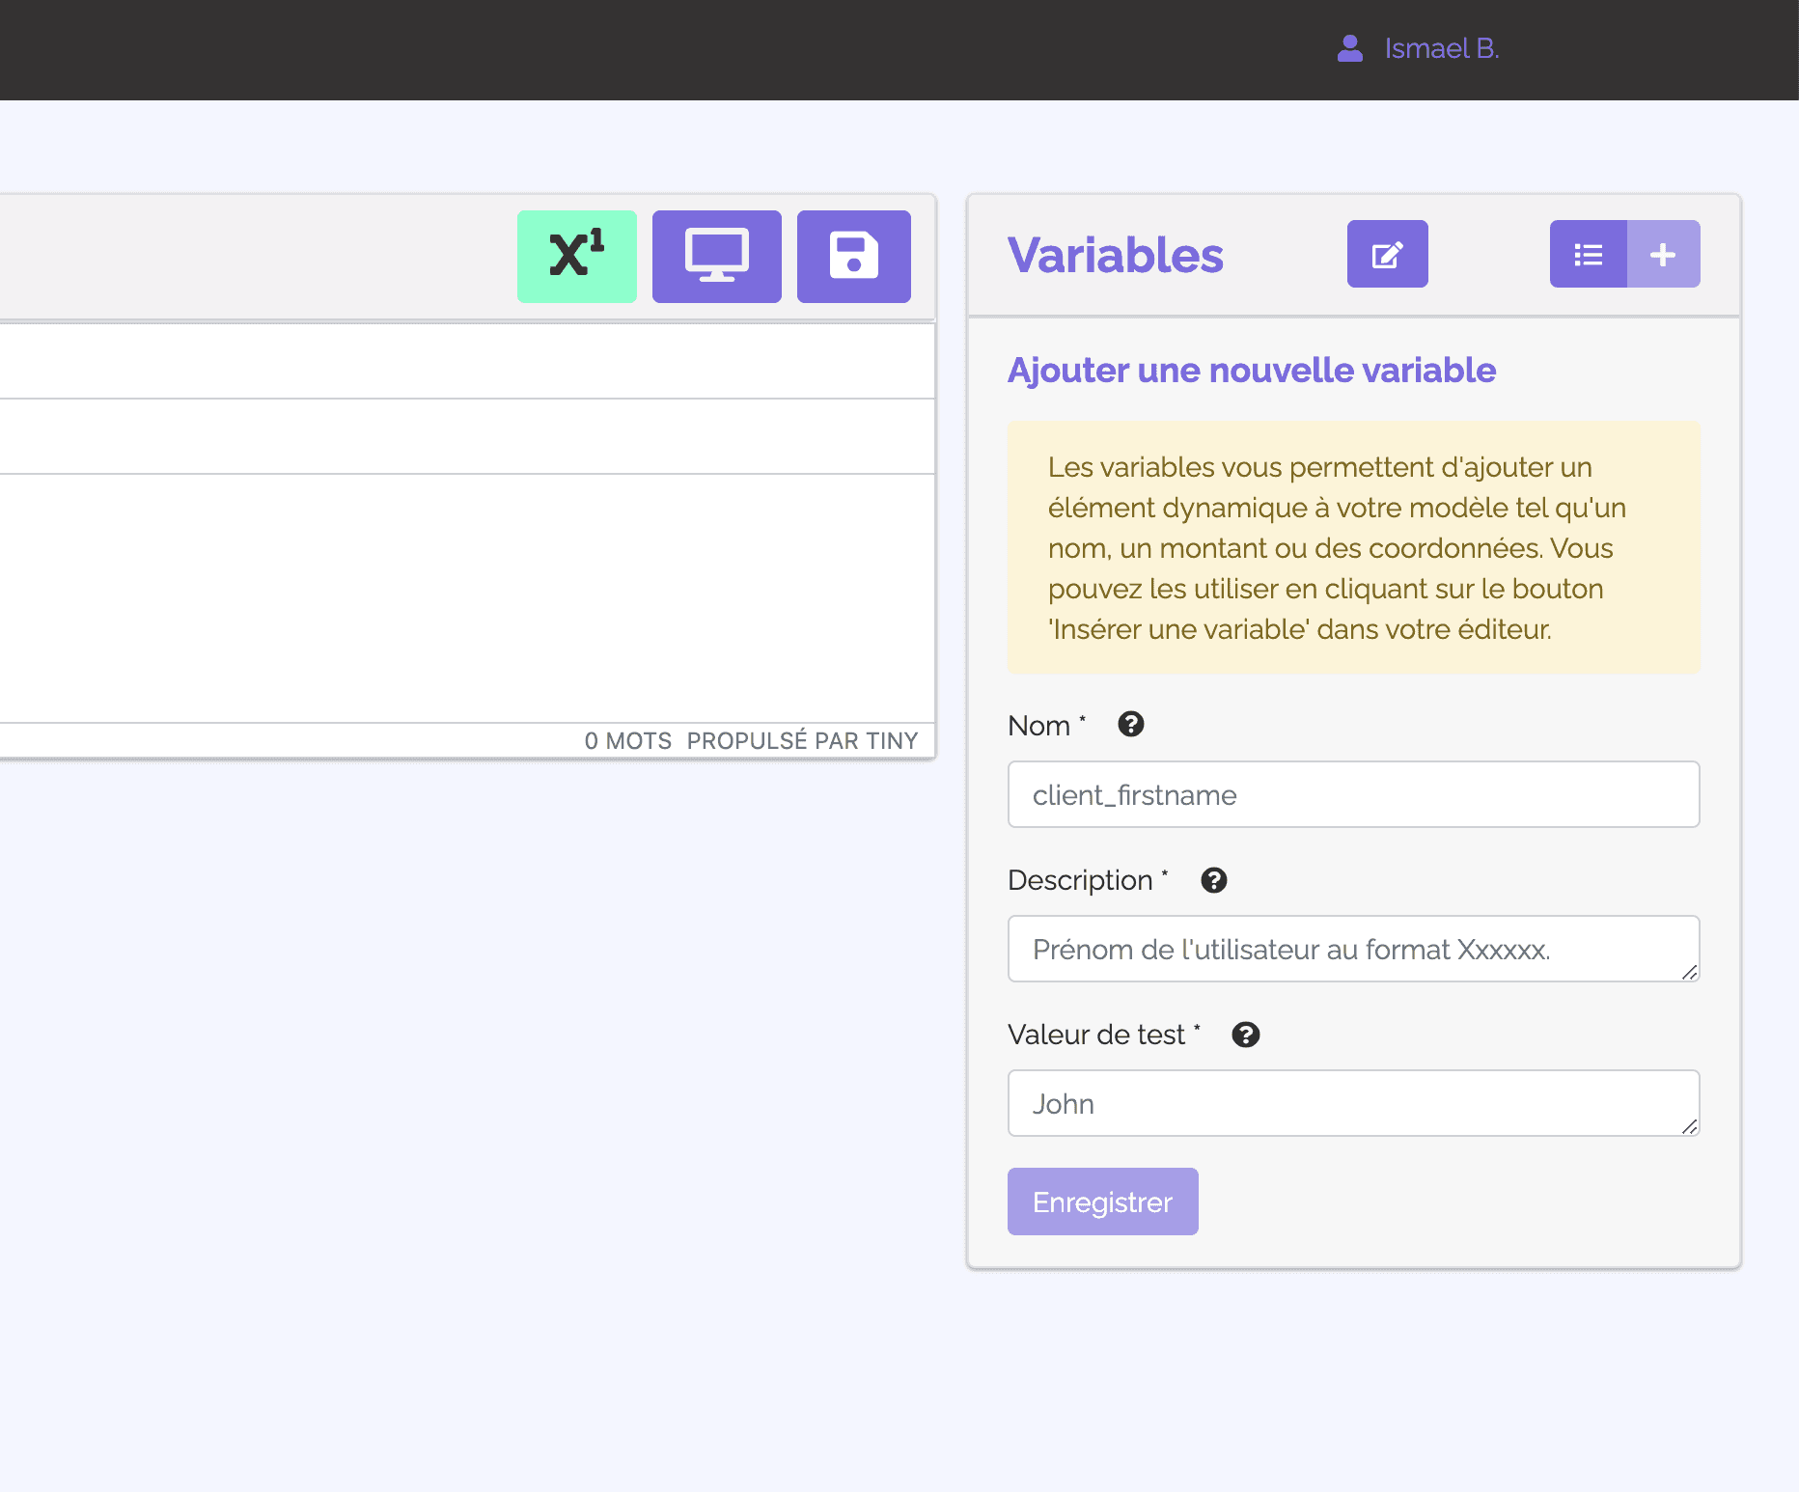Focus the Description text area
The height and width of the screenshot is (1492, 1799).
coord(1354,949)
